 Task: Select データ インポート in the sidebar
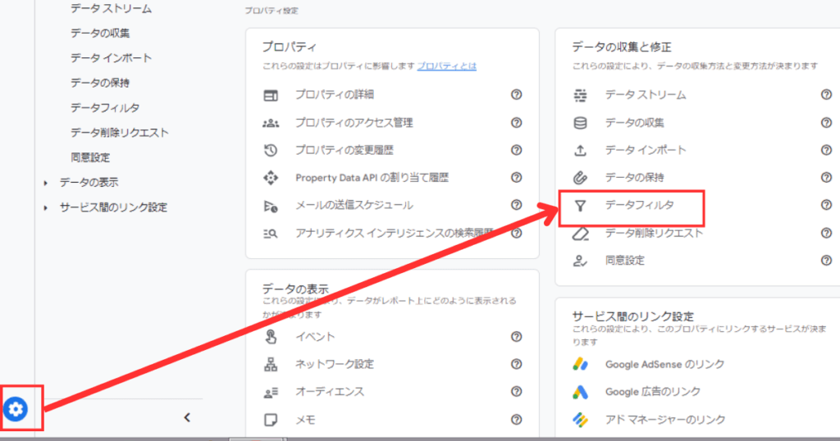[x=111, y=58]
